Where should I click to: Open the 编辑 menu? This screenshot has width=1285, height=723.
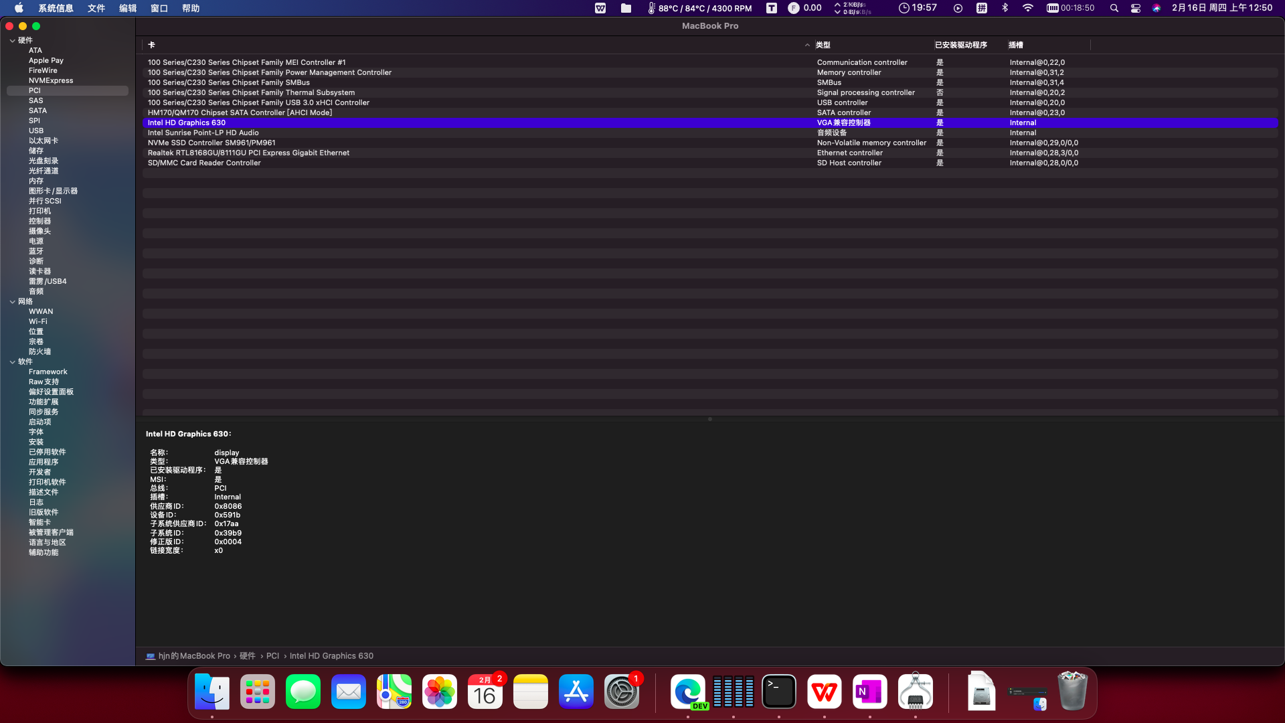(x=128, y=8)
